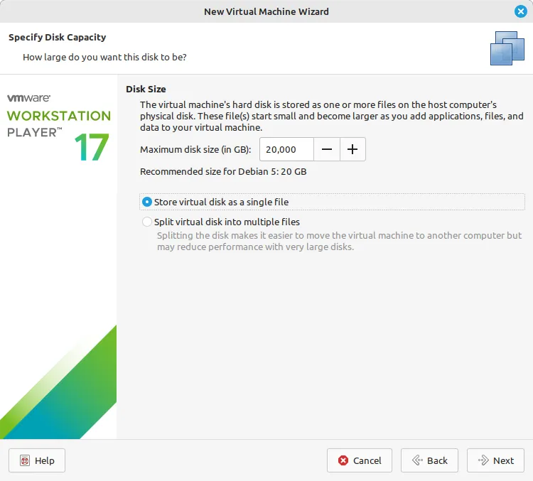Click the How large do you want this disk question
Screen dimensions: 533x481
tap(104, 57)
